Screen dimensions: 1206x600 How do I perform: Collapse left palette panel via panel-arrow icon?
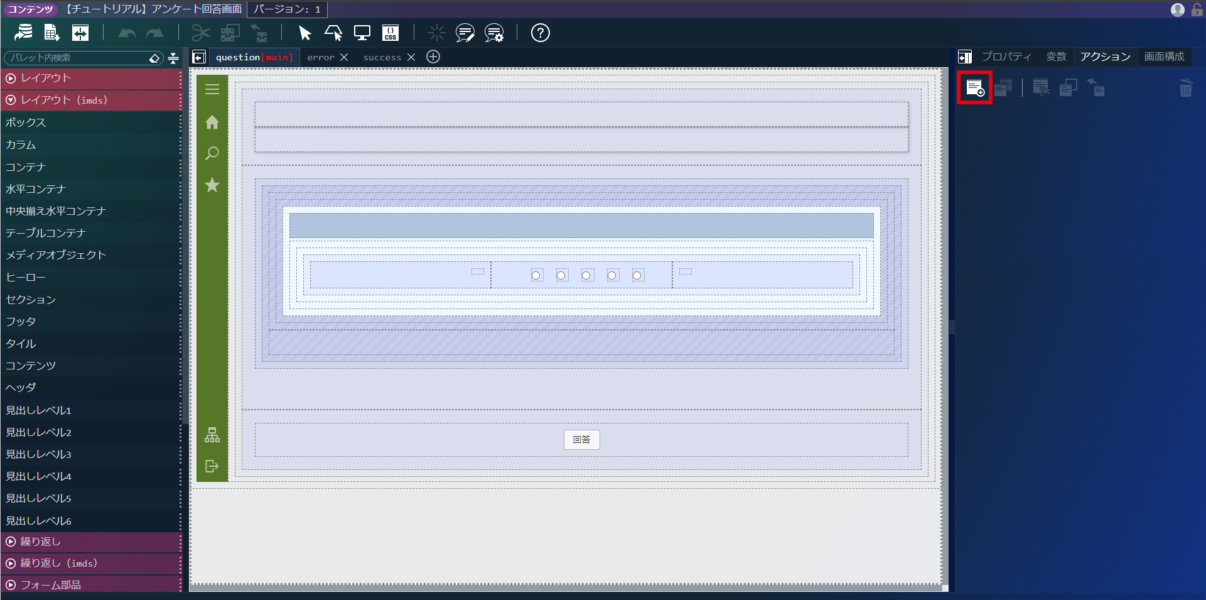[199, 57]
